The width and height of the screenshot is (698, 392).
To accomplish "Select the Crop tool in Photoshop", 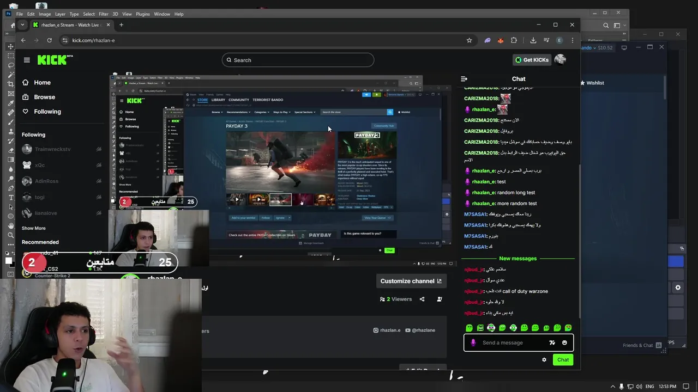I will [x=11, y=84].
